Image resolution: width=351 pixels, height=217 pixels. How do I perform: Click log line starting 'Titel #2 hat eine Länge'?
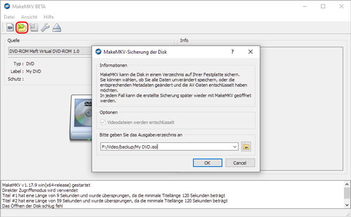(115, 201)
